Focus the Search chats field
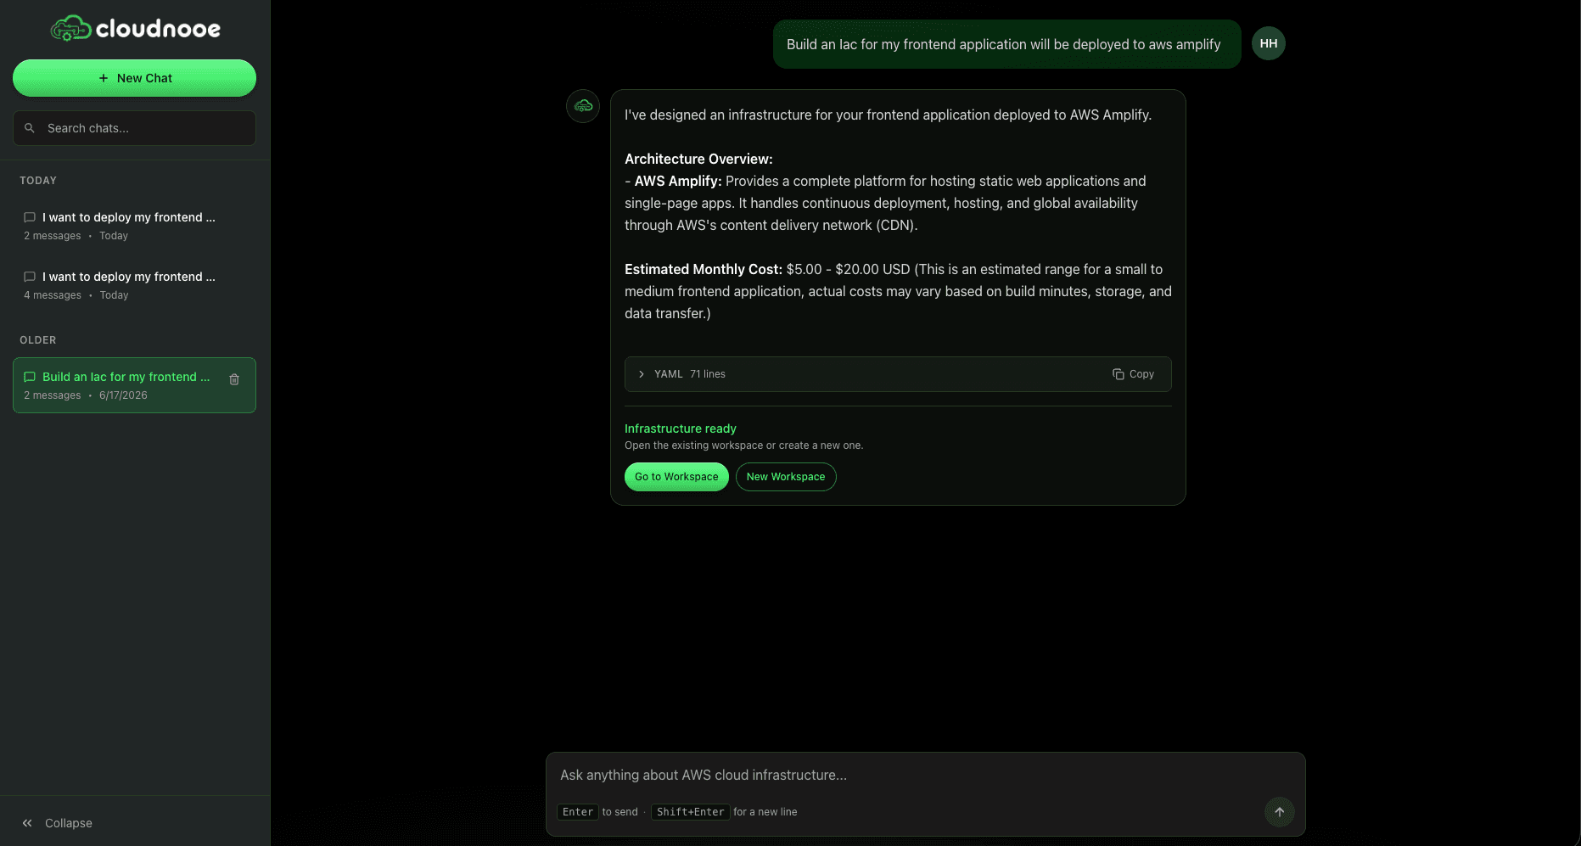This screenshot has width=1581, height=846. tap(134, 128)
